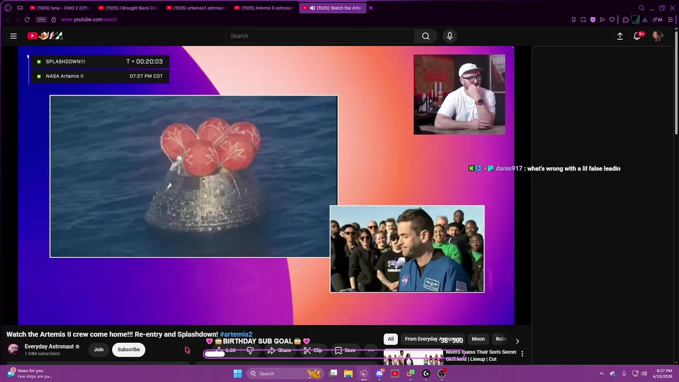Click the browser tab search magnifier
Screen dimensions: 679x382
point(641,8)
